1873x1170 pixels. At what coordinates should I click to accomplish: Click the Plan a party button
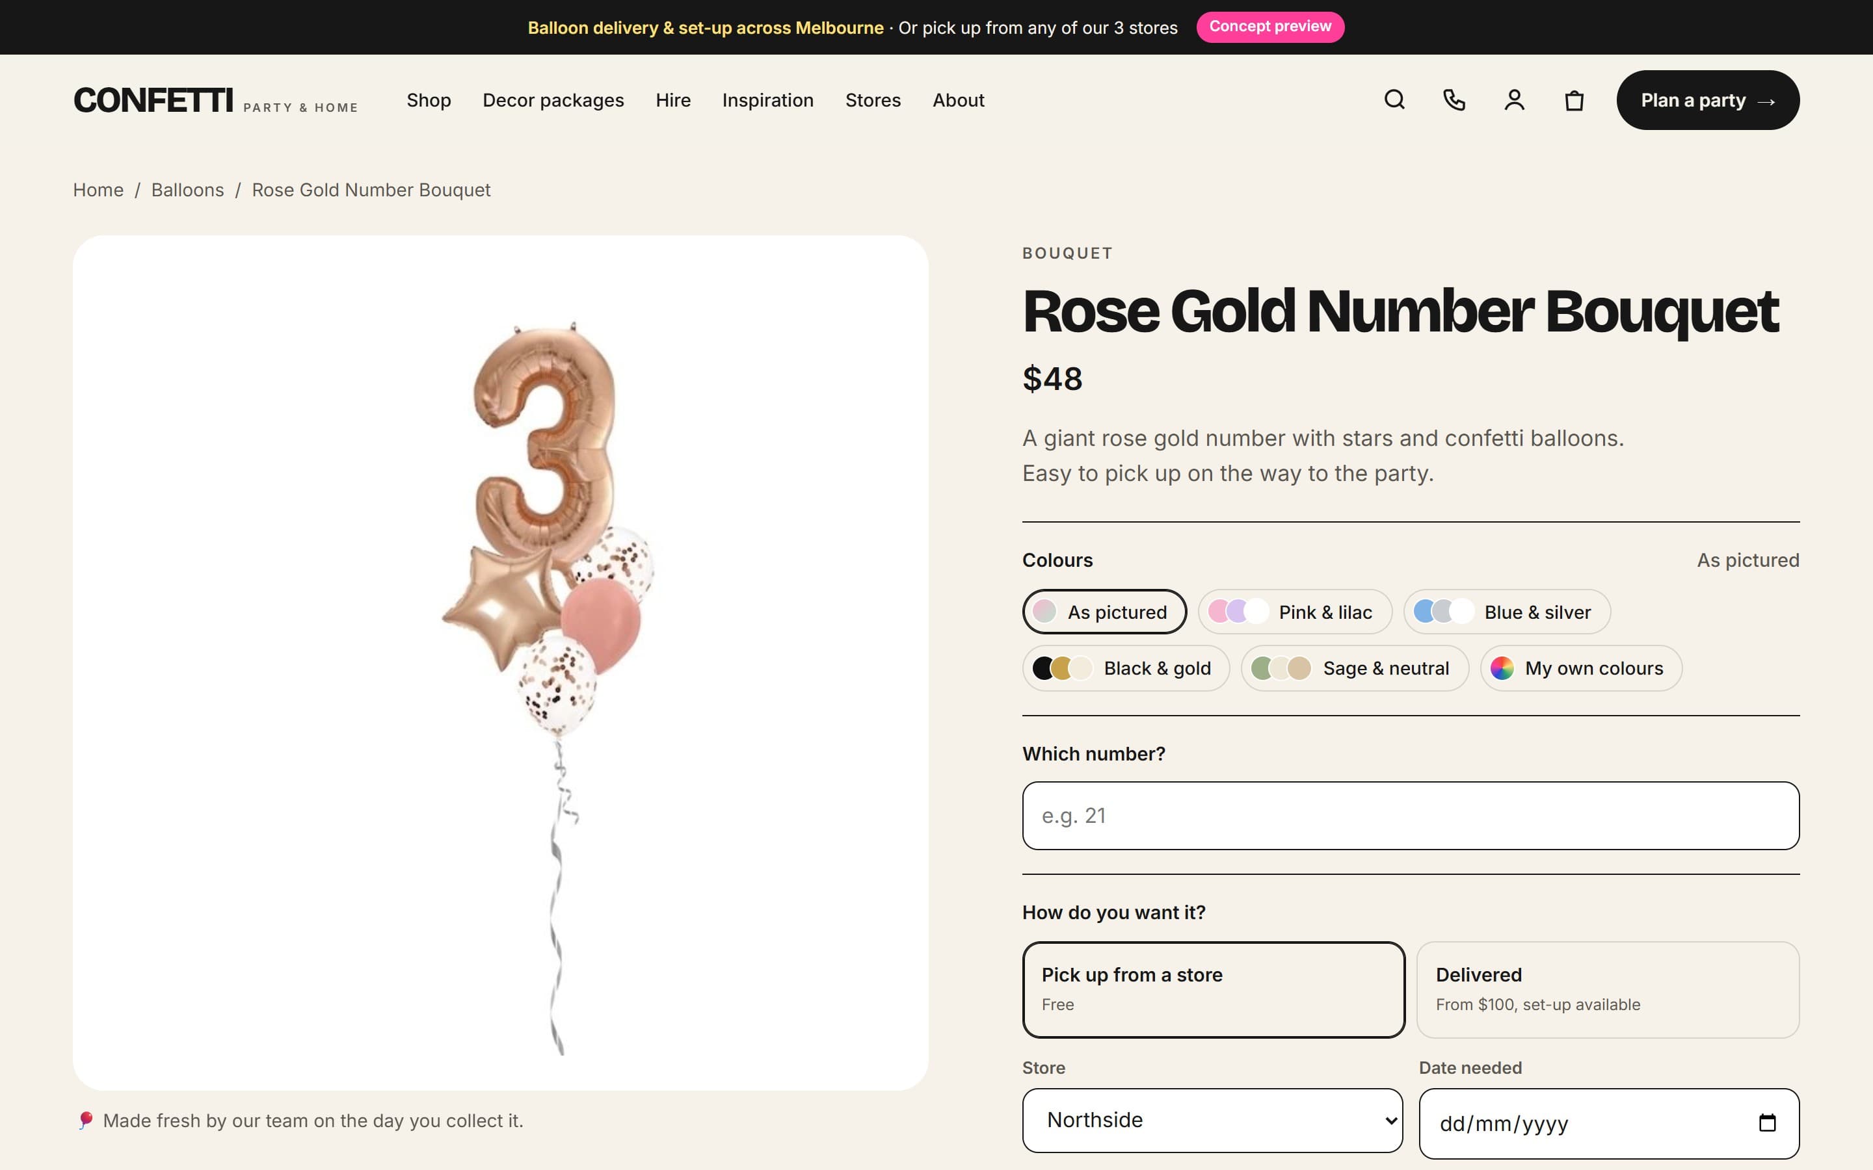tap(1707, 100)
